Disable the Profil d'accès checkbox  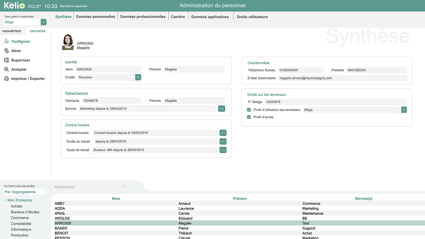point(248,117)
